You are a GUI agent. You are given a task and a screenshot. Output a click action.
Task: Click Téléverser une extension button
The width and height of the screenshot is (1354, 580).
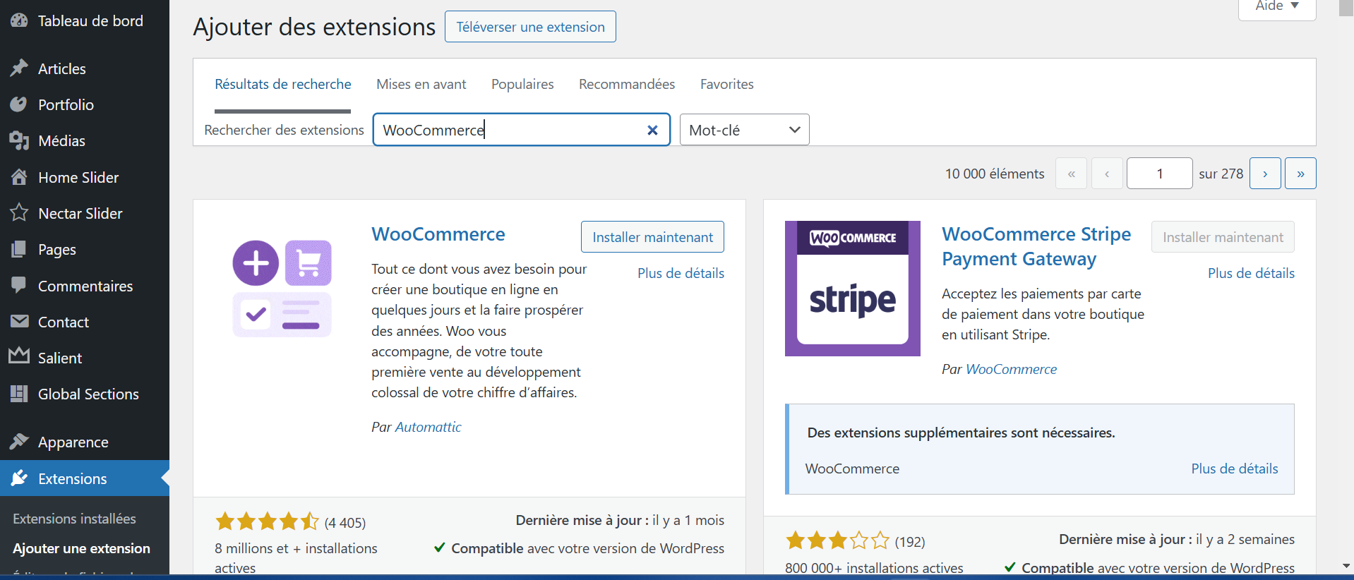(x=530, y=27)
